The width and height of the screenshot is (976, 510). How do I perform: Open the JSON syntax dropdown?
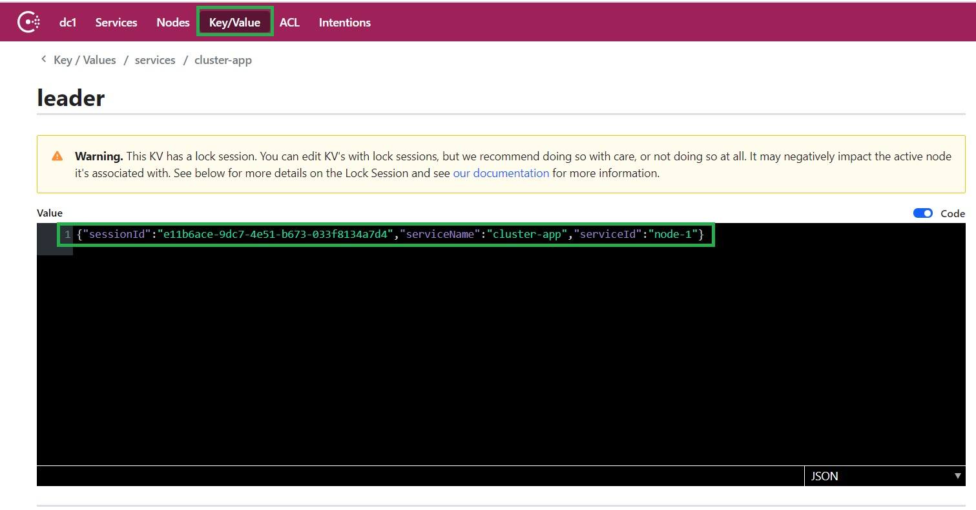pos(884,476)
